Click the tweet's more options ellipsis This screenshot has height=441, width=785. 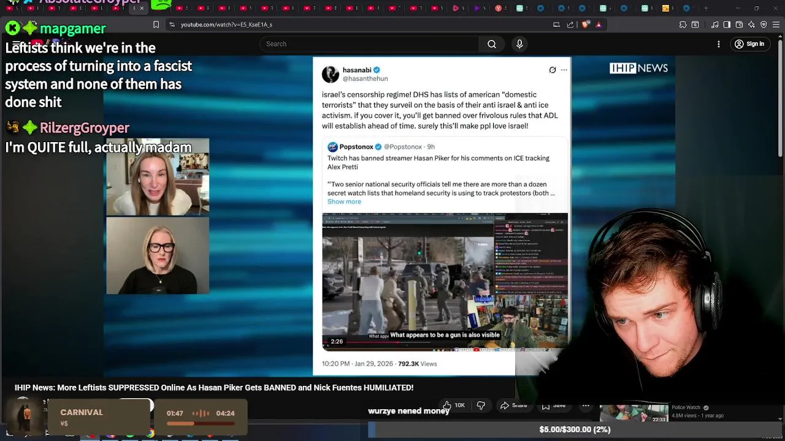(x=564, y=70)
